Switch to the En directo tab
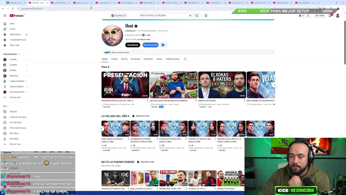Screen dimensions: 346x195 [x=135, y=59]
